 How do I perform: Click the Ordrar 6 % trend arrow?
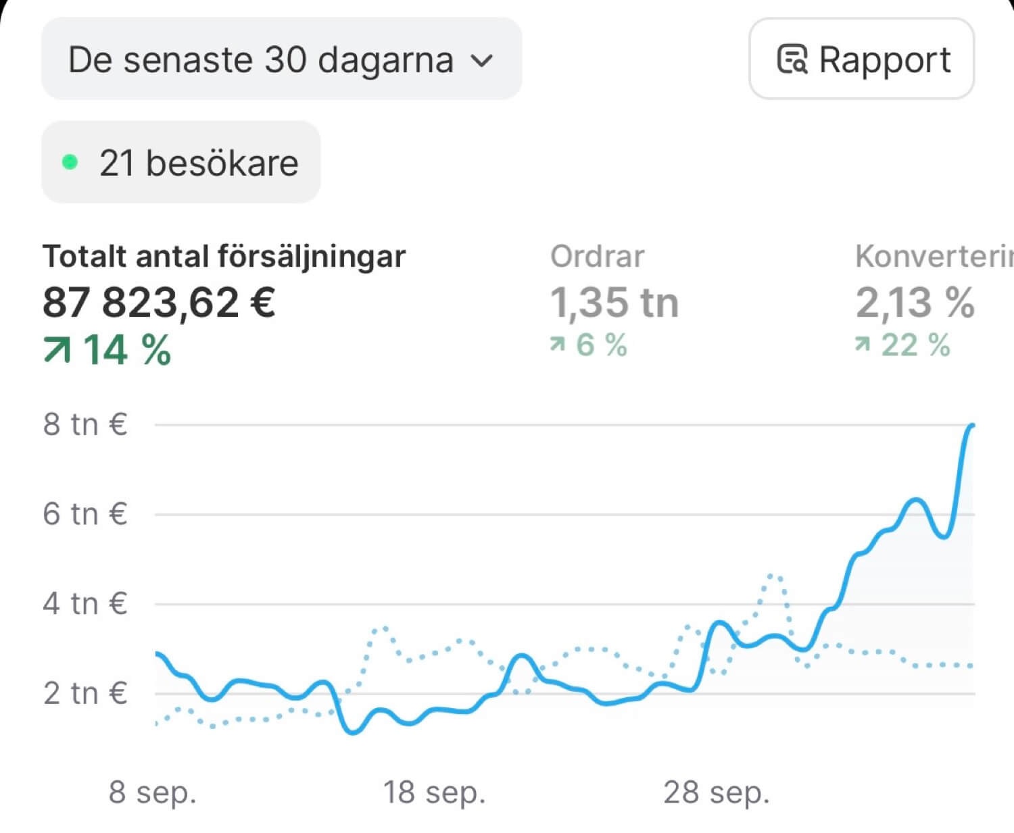[x=557, y=345]
